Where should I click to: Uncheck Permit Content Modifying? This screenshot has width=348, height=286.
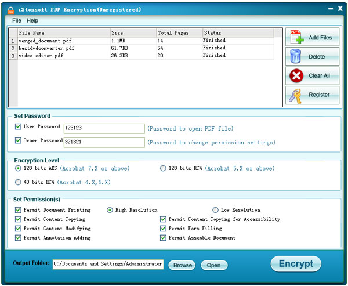pos(18,229)
